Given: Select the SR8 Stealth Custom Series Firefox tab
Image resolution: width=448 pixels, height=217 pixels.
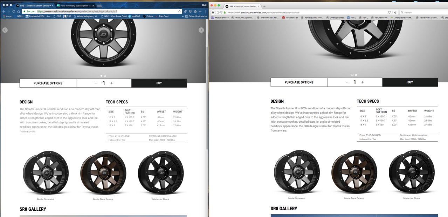Looking at the screenshot, I should tap(242, 6).
